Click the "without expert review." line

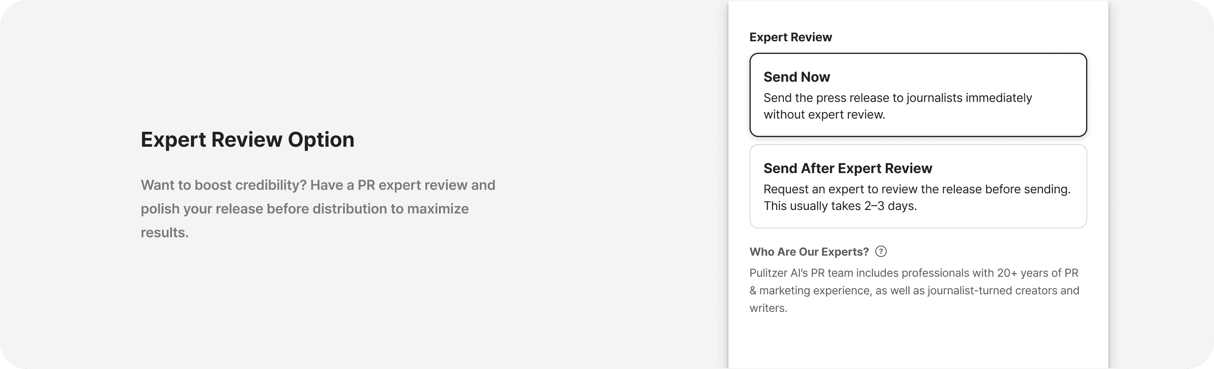(x=824, y=114)
